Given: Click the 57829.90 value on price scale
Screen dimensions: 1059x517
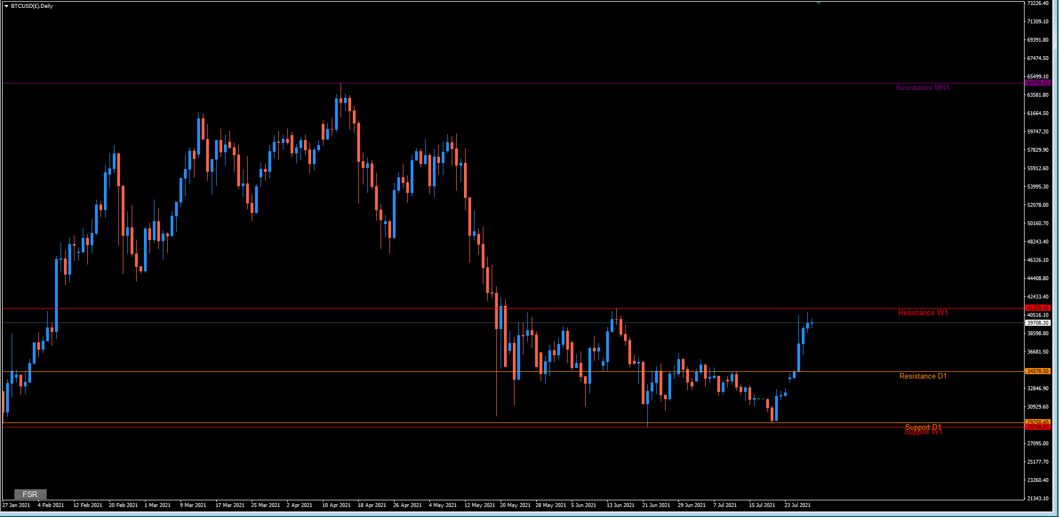Looking at the screenshot, I should pyautogui.click(x=1038, y=150).
